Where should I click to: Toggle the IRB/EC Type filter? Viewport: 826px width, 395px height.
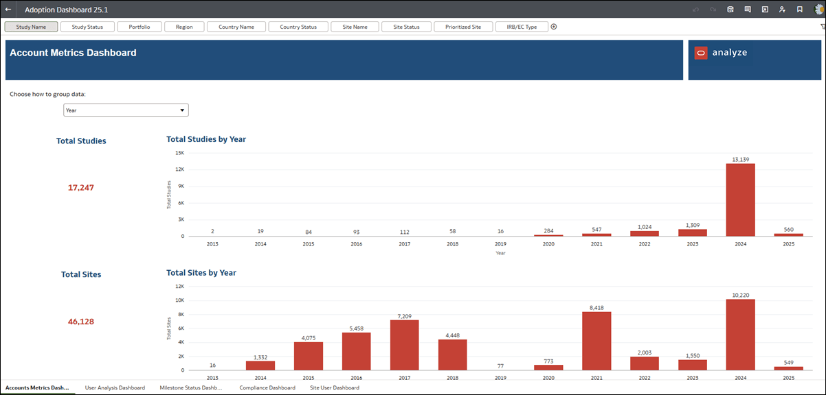click(522, 26)
